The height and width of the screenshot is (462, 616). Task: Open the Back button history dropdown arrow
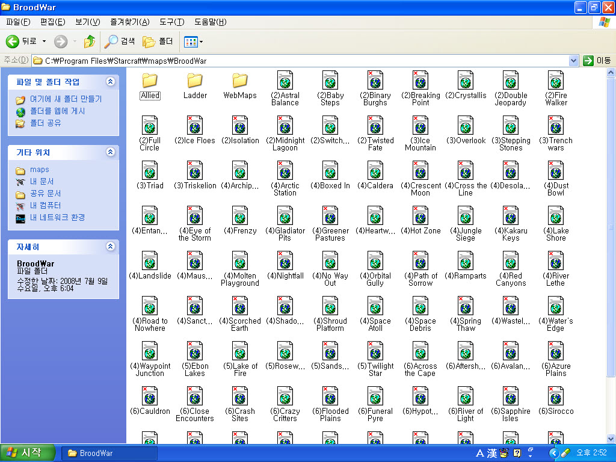44,42
